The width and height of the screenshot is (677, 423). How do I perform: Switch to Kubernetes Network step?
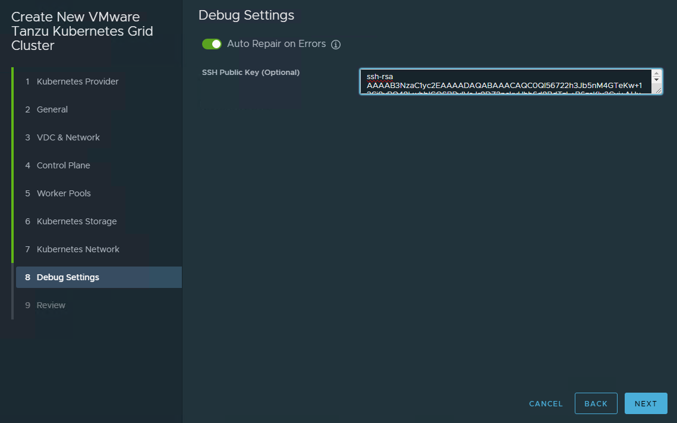[x=78, y=249]
